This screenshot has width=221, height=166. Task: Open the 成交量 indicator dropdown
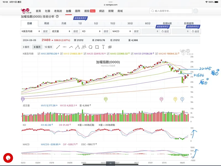pos(61,31)
